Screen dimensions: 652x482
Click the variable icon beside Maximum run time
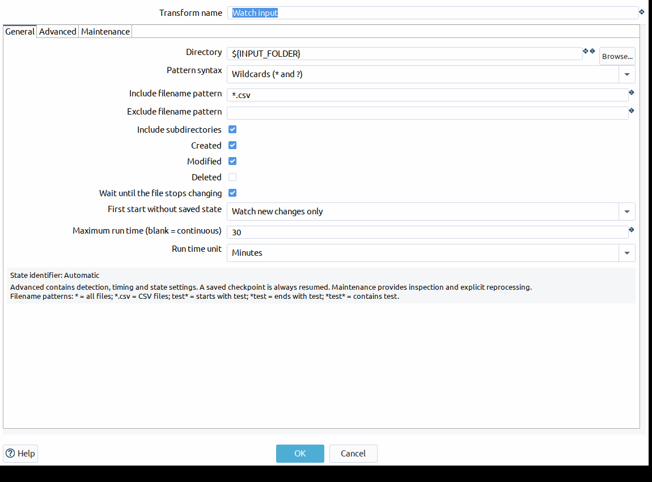point(631,230)
